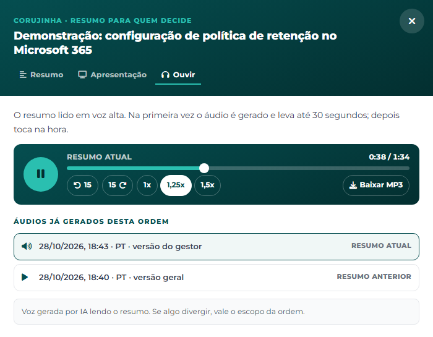Download audio with Baixar MP3
This screenshot has height=337, width=433.
click(x=376, y=186)
